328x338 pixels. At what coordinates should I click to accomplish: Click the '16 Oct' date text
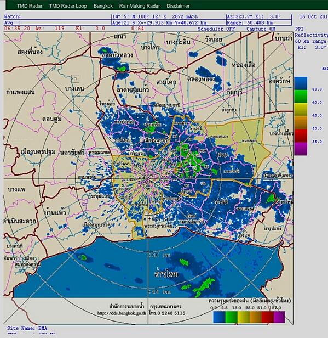pos(308,16)
